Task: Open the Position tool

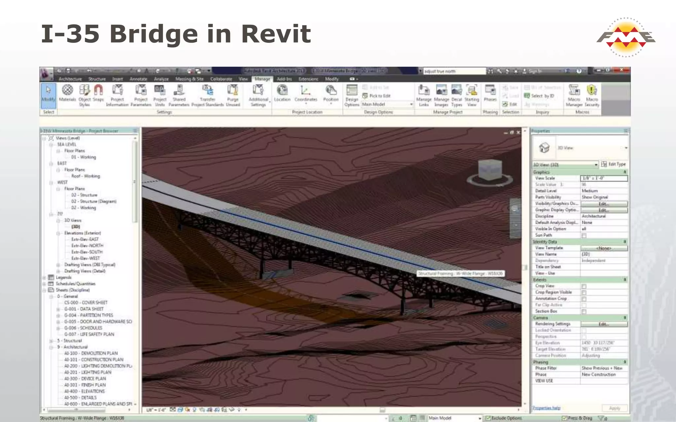Action: coord(331,94)
